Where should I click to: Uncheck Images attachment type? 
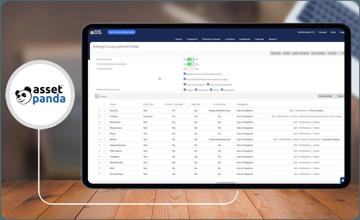(x=185, y=90)
